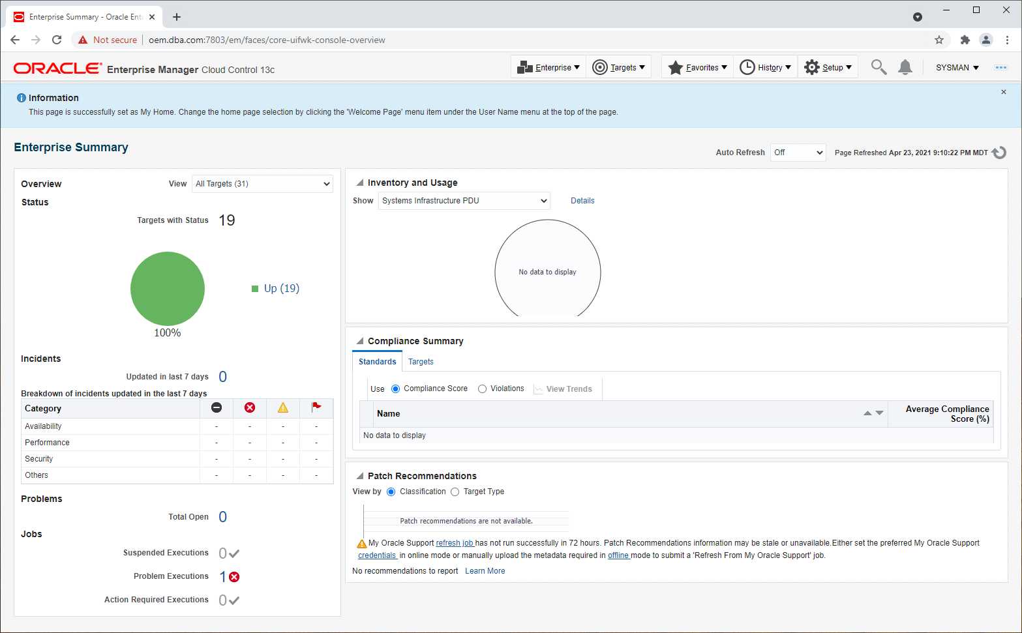
Task: Click the Details link
Action: 582,201
